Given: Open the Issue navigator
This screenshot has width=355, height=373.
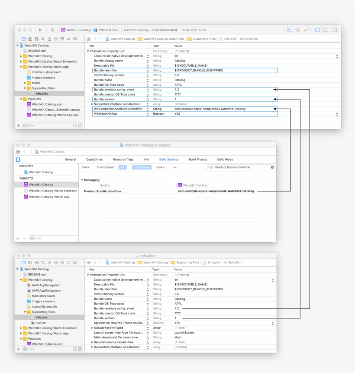Looking at the screenshot, I should (49, 38).
